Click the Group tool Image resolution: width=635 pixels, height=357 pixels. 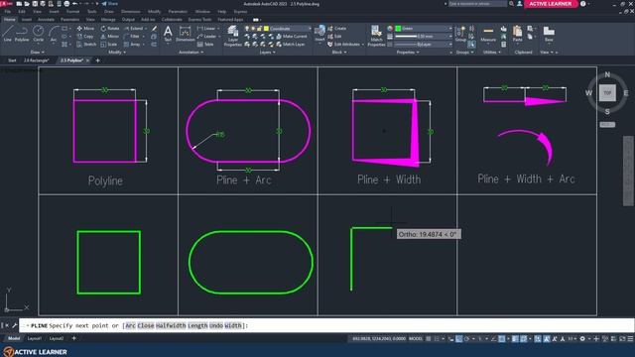point(460,34)
